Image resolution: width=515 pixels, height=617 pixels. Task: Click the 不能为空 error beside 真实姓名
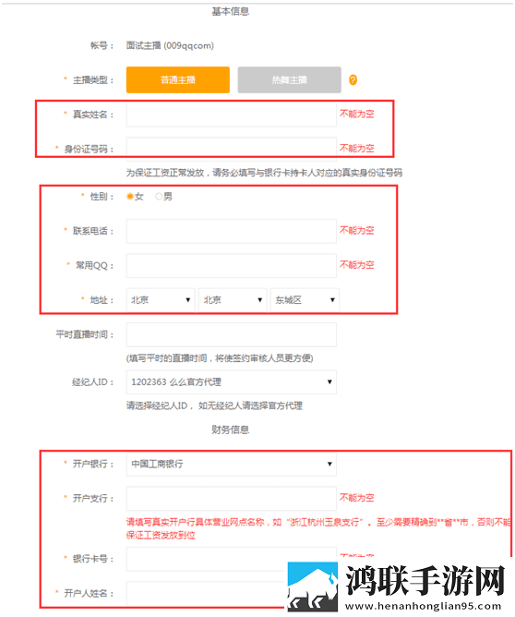tap(356, 114)
